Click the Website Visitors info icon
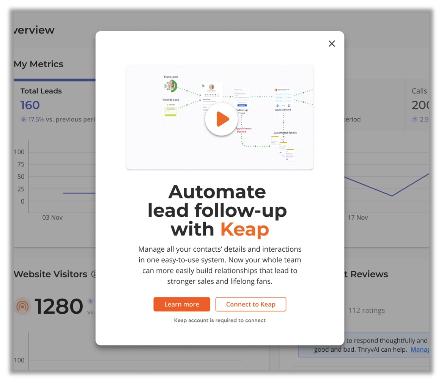 pos(94,274)
